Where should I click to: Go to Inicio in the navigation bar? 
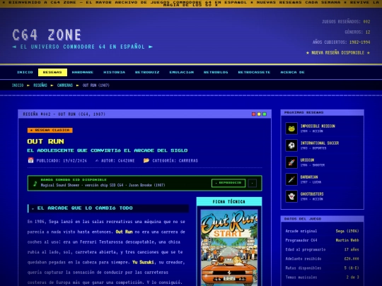point(25,72)
